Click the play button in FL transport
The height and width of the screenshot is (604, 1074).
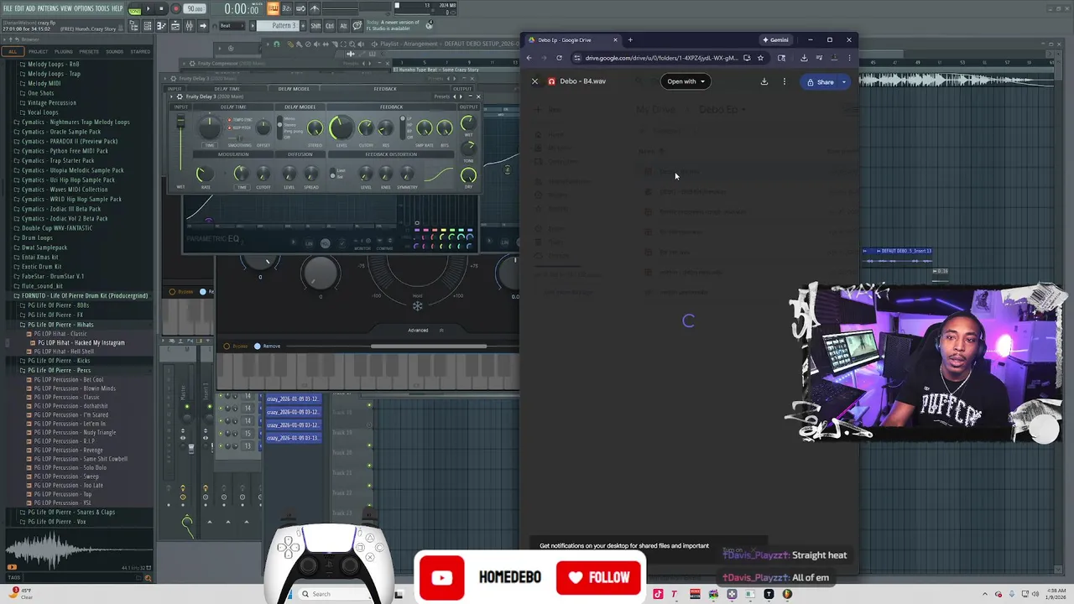(x=149, y=8)
